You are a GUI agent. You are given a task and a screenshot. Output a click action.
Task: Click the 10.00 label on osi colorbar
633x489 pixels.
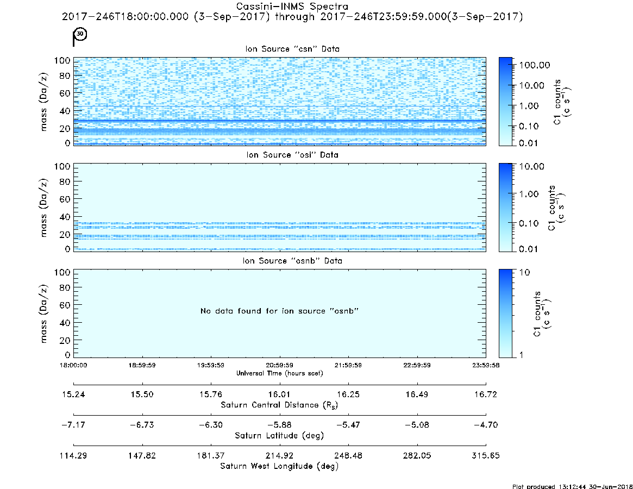click(532, 166)
